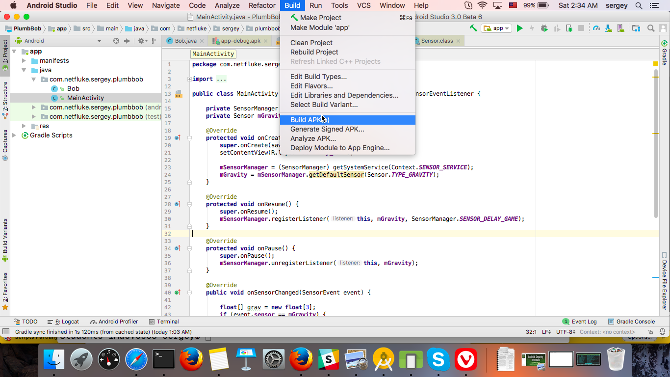Viewport: 670px width, 377px height.
Task: Expand the com.netfluke.sergey.plumbbob (test) package
Action: pyautogui.click(x=34, y=117)
